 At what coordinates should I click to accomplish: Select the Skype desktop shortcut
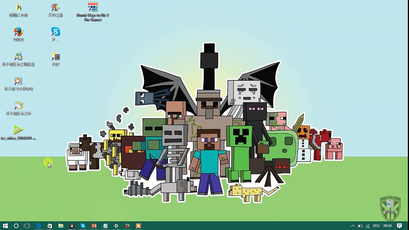click(55, 32)
